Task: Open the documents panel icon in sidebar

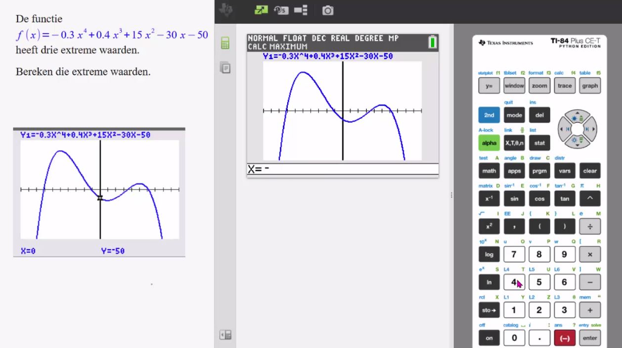Action: click(x=225, y=68)
